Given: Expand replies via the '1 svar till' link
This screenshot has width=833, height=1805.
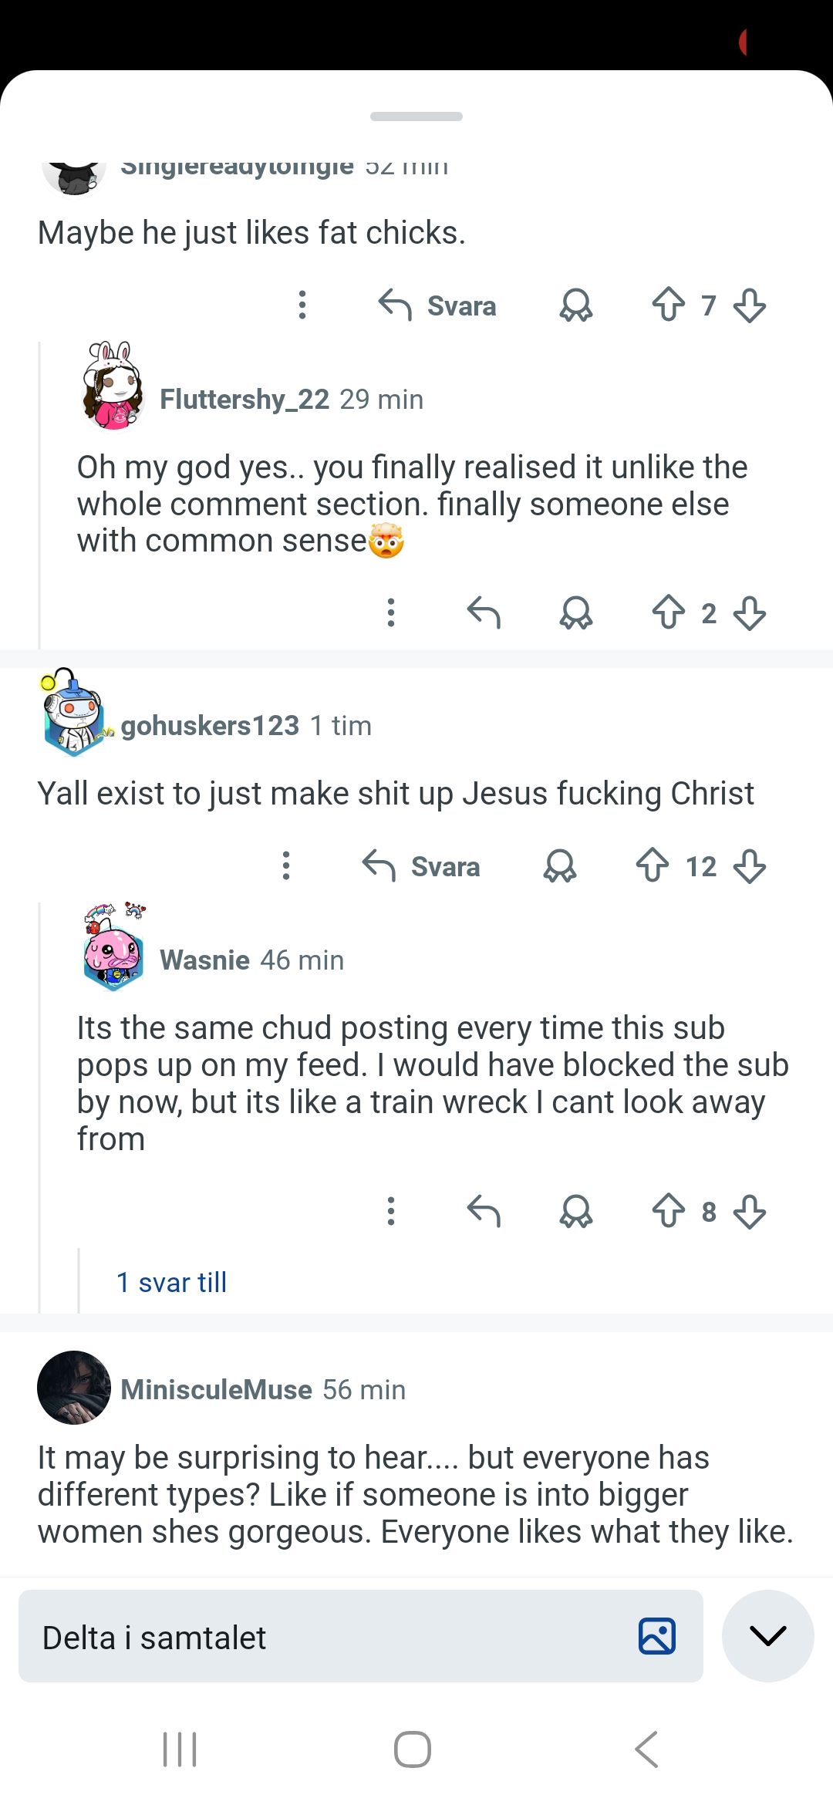Looking at the screenshot, I should point(171,1281).
